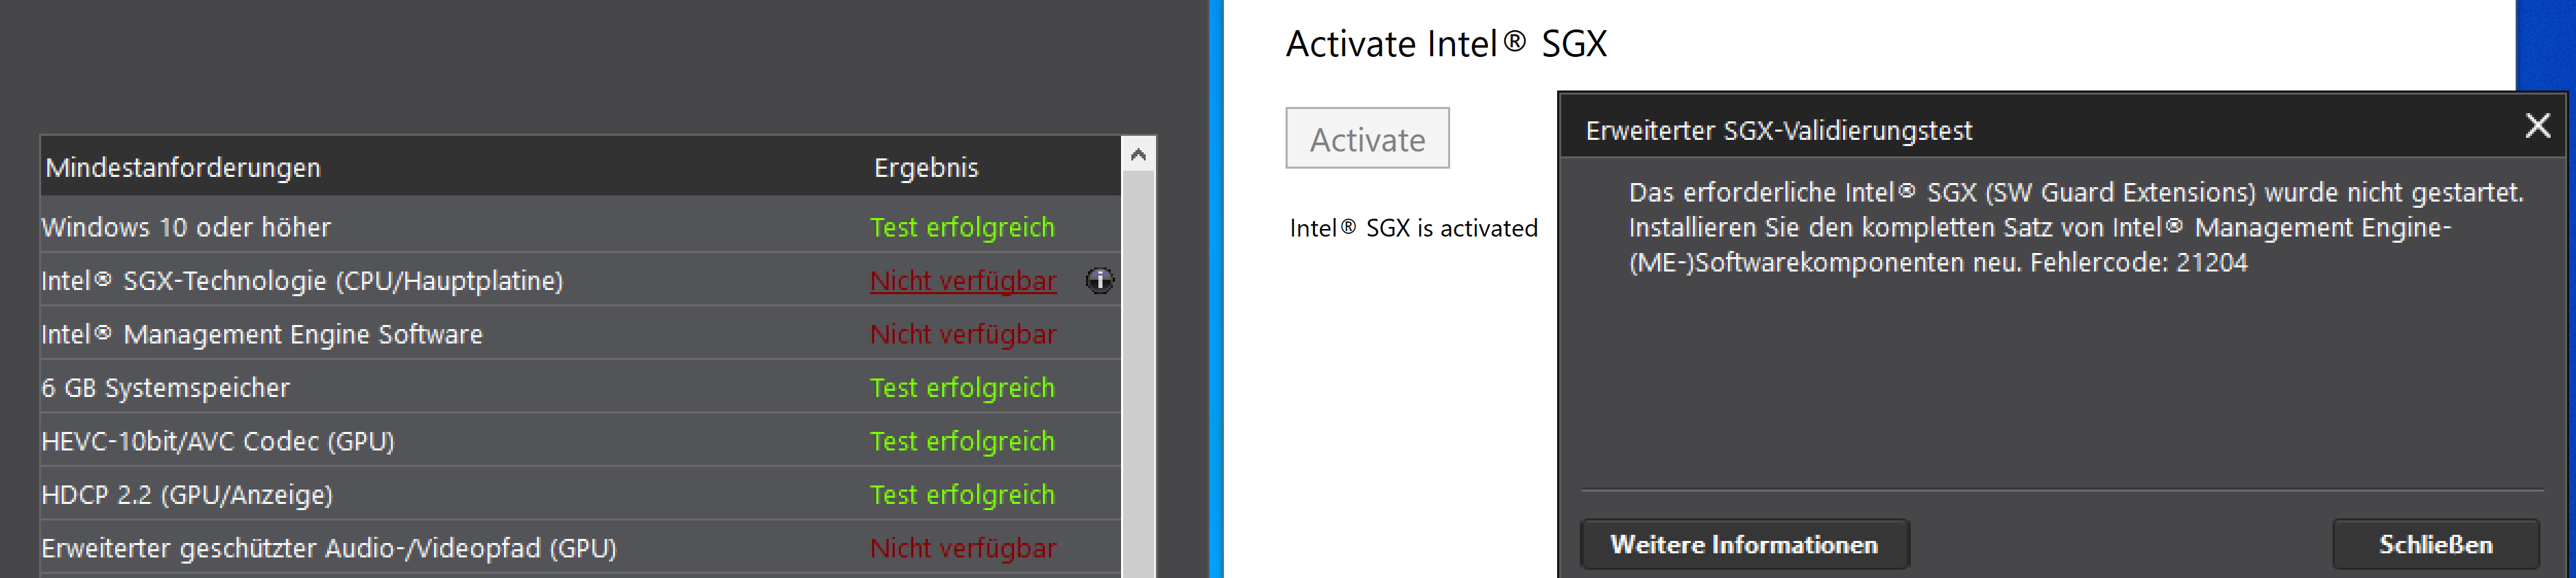Open the underlined Nicht verfügbar link for SGX-Technologie
The height and width of the screenshot is (578, 2576).
click(963, 281)
